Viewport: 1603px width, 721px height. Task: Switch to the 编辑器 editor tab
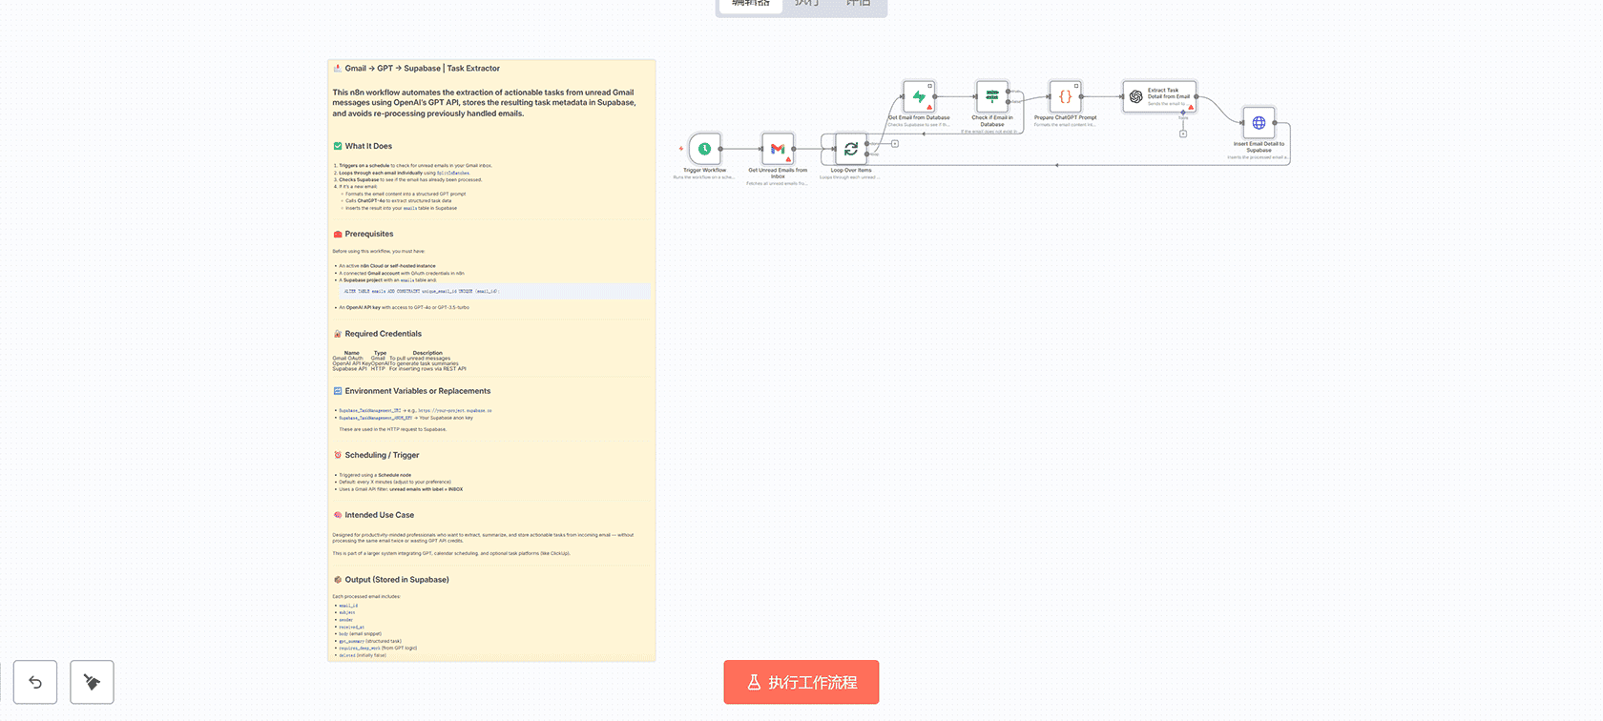pos(750,5)
